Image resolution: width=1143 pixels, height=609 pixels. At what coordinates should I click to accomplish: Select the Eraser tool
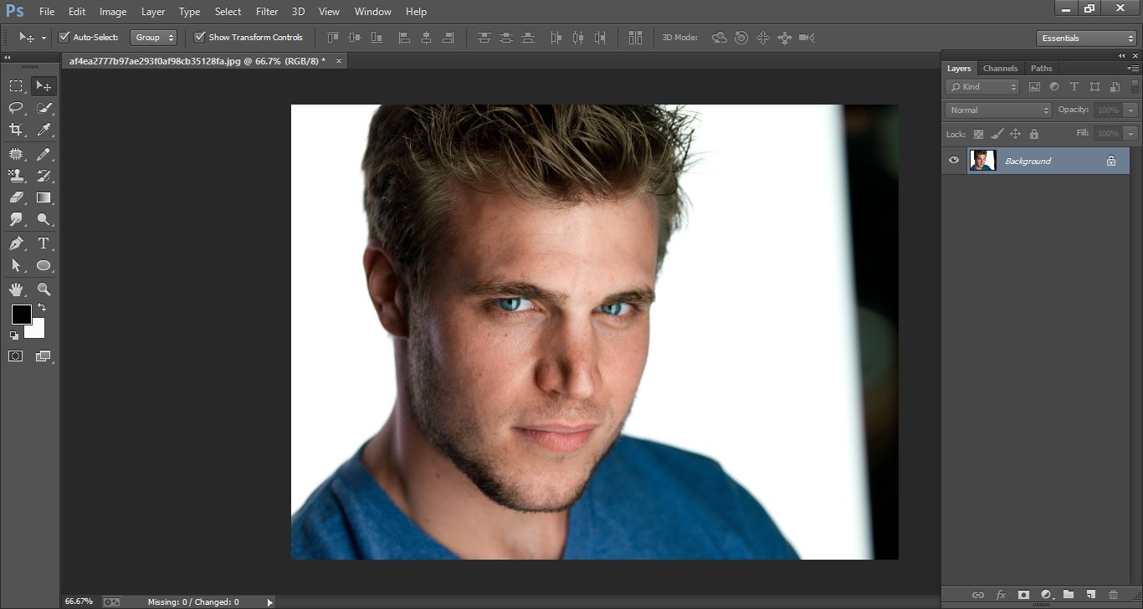click(15, 197)
